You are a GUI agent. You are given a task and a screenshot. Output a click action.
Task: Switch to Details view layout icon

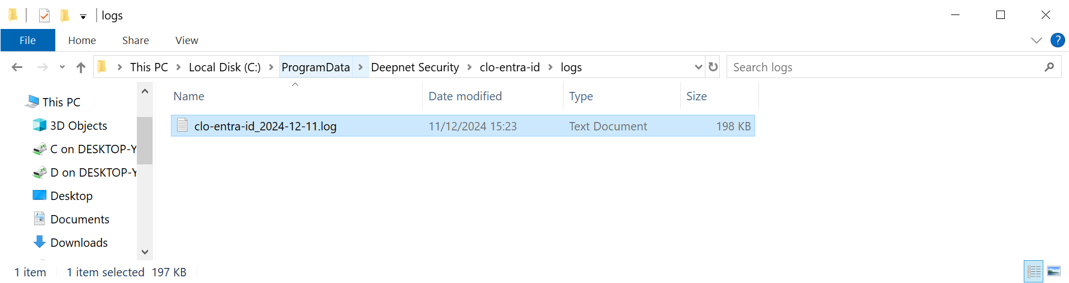1033,271
